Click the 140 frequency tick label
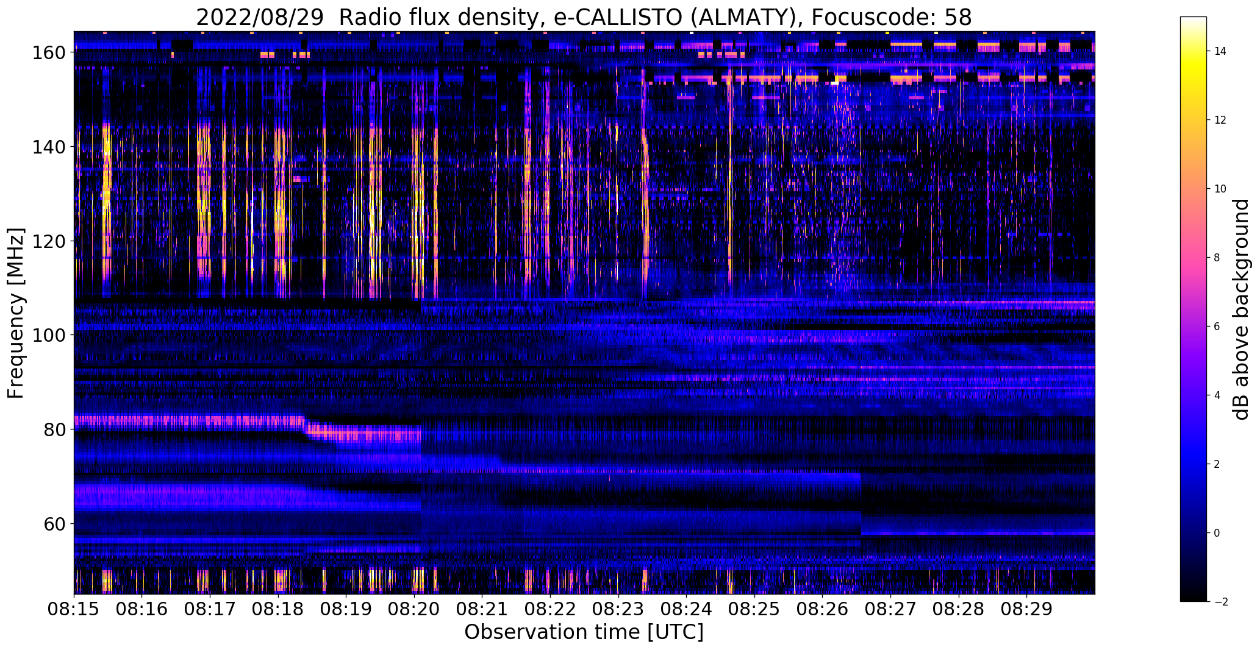This screenshot has width=1260, height=650. (x=49, y=147)
